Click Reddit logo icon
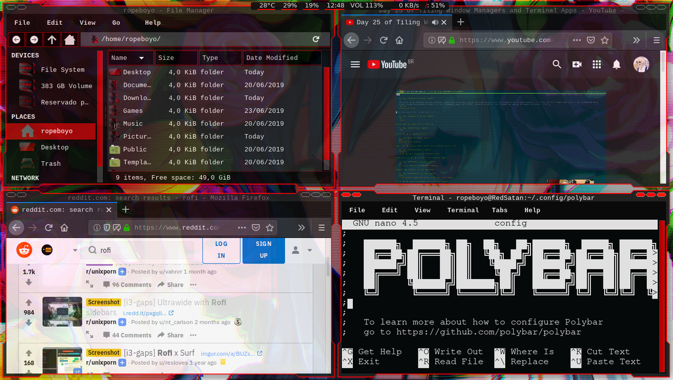673x380 pixels. coord(24,250)
